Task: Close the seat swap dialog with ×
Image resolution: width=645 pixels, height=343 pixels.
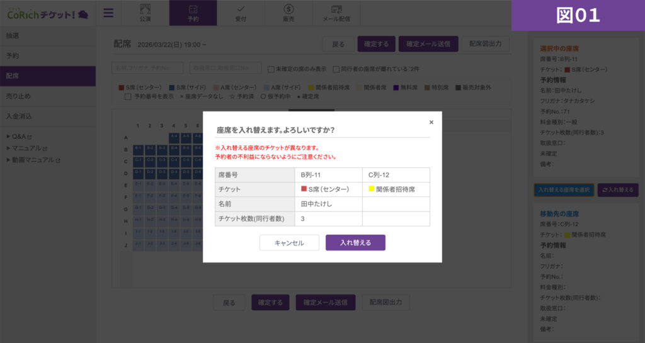Action: coord(431,122)
